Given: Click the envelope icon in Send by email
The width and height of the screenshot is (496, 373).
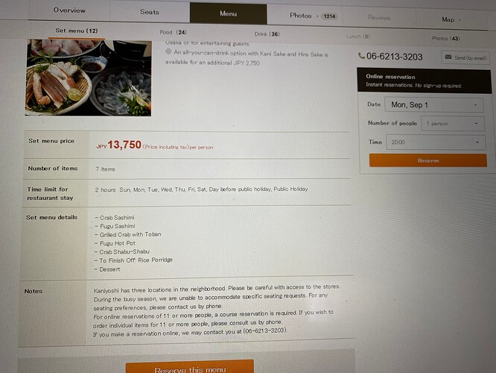Looking at the screenshot, I should click(x=448, y=57).
